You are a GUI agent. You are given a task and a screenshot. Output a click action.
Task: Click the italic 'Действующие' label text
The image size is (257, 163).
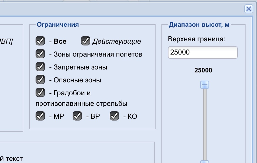(116, 41)
